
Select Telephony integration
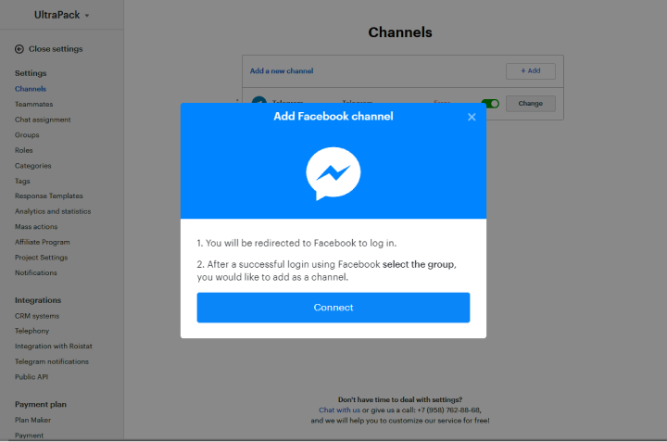click(x=31, y=331)
